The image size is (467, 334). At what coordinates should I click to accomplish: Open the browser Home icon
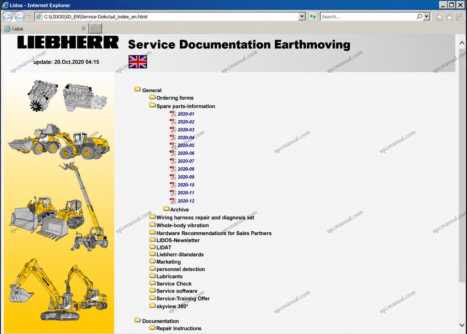click(439, 17)
